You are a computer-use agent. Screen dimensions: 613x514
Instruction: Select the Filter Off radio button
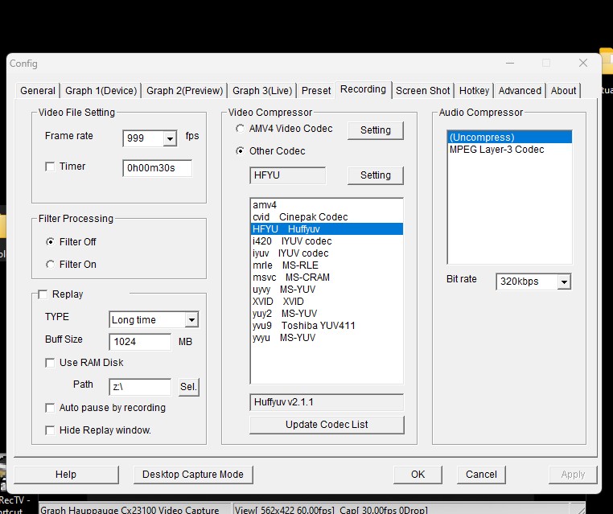pyautogui.click(x=50, y=242)
